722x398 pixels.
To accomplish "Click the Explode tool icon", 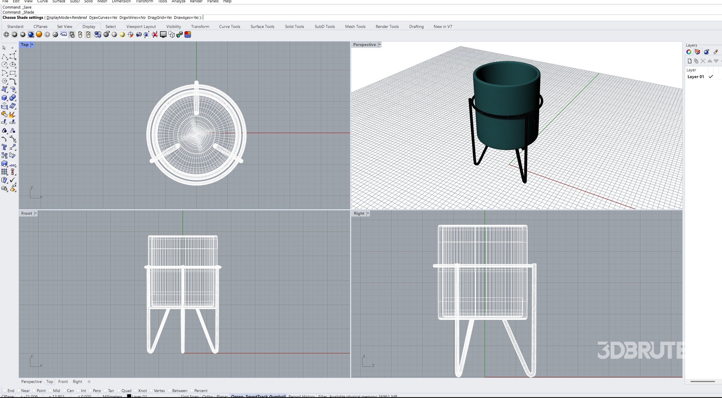I will pos(12,114).
